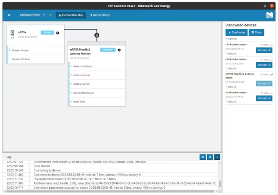Click the Start scan button
Image resolution: width=278 pixels, height=195 pixels.
pos(236,32)
